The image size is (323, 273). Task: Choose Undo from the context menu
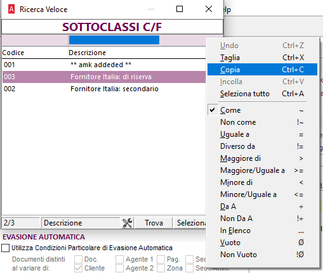point(262,46)
